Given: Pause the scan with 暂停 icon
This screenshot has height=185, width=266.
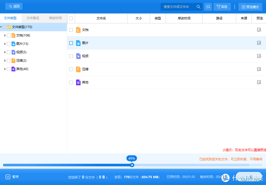Looking at the screenshot, I should click(8, 177).
